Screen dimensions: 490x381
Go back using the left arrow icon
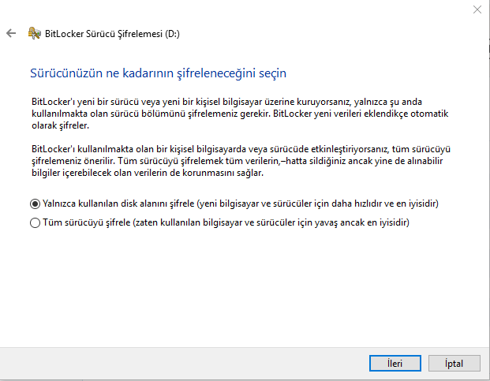[x=11, y=33]
